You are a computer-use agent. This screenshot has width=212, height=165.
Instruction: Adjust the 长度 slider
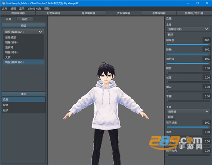click(x=188, y=82)
